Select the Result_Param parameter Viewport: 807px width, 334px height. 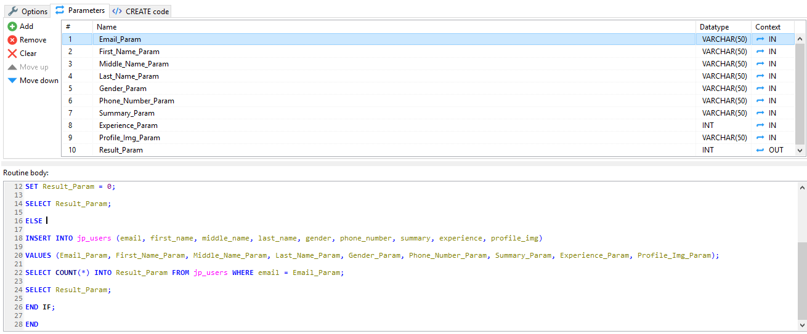[121, 150]
